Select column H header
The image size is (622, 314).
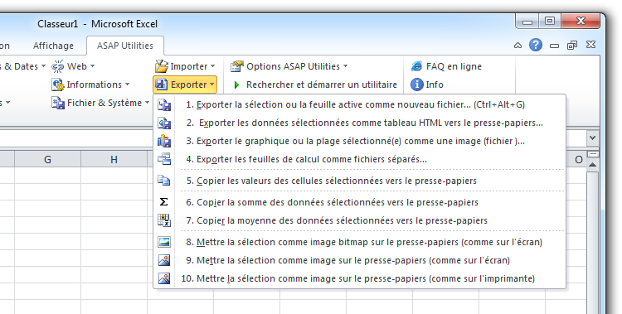tap(114, 159)
